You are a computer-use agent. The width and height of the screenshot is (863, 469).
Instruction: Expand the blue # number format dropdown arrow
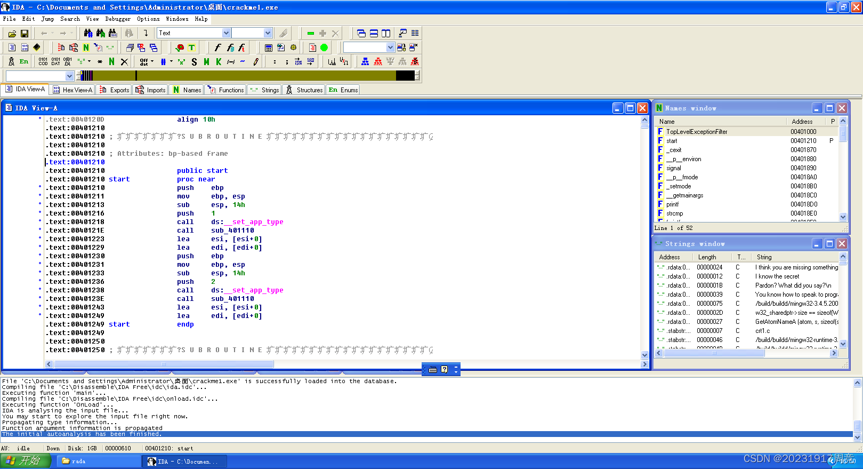171,62
